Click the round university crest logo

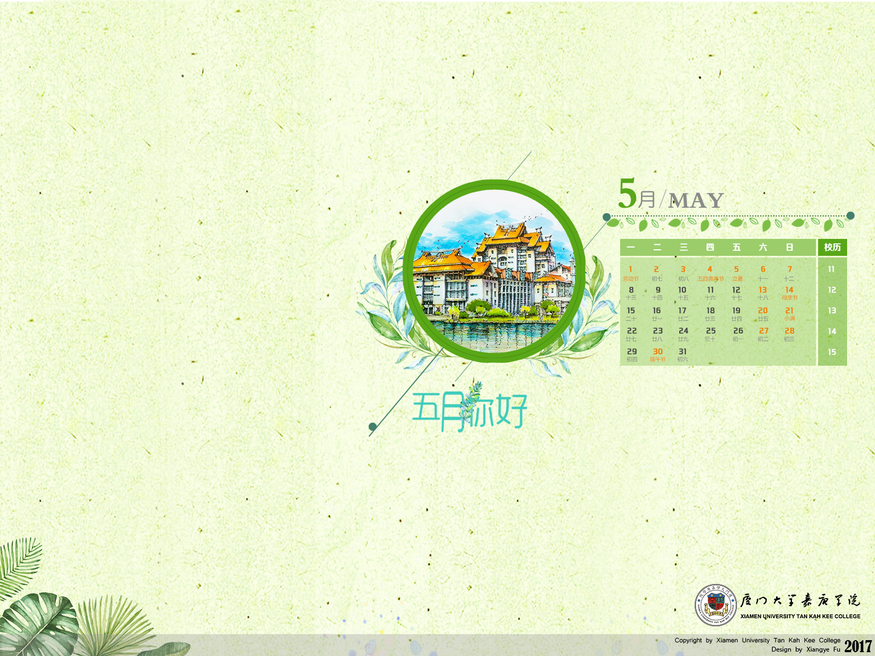click(716, 605)
